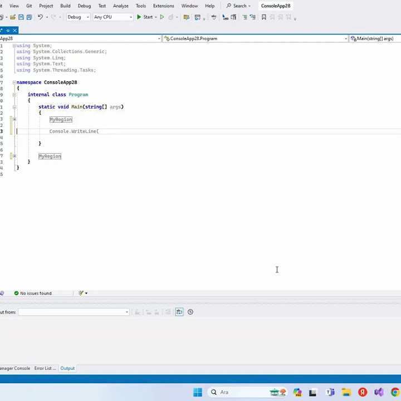
Task: Expand the MyRegion inside Main method
Action: point(14,119)
